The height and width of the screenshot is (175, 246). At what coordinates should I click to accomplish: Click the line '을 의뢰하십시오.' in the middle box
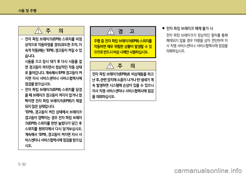tap(104, 97)
